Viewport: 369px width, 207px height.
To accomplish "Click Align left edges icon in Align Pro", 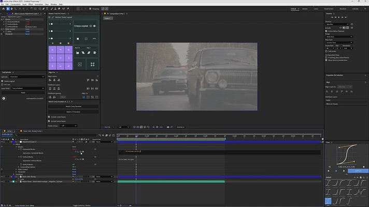I will (x=50, y=80).
